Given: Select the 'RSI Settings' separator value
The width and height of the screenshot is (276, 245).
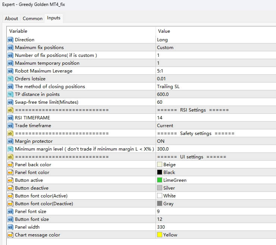Looking at the screenshot, I should [x=193, y=110].
